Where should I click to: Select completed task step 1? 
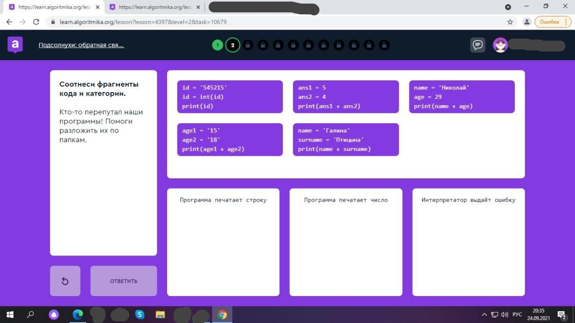click(x=217, y=45)
